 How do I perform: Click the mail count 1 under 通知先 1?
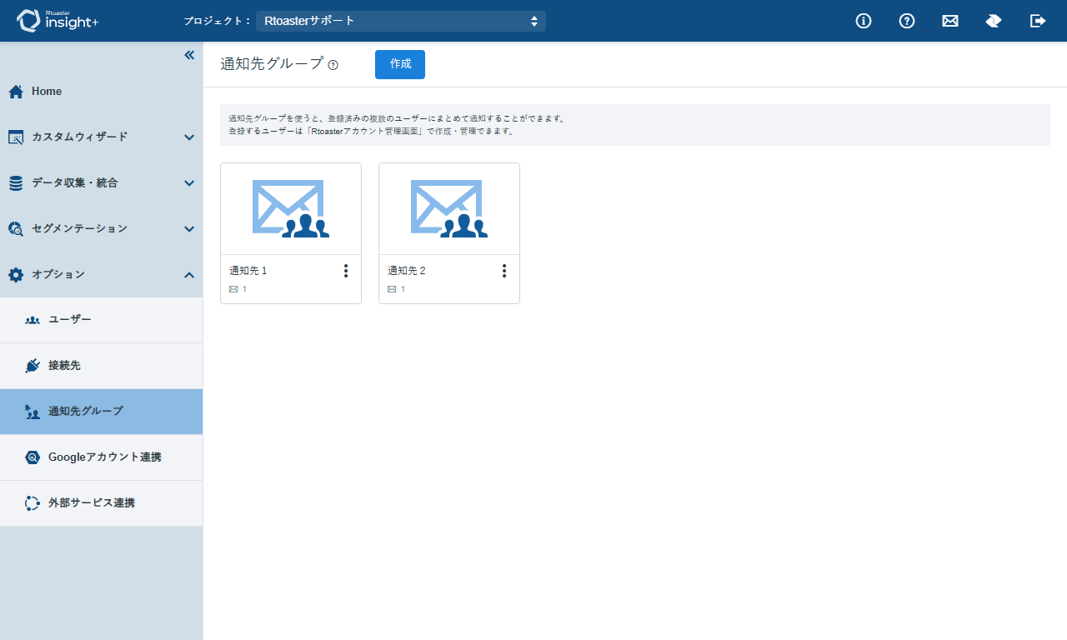(244, 289)
